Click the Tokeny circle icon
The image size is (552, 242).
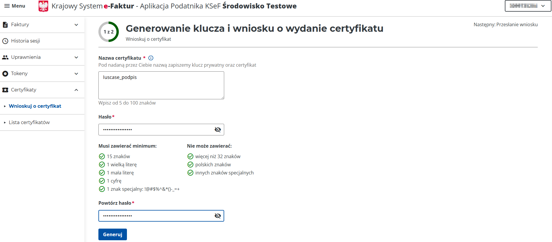(5, 74)
